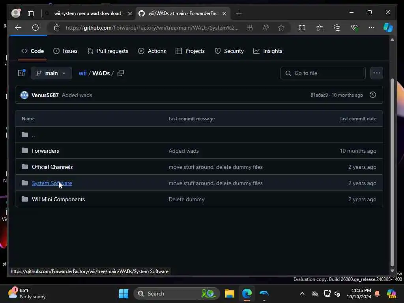
Task: Open the Favorites list icon
Action: click(320, 28)
